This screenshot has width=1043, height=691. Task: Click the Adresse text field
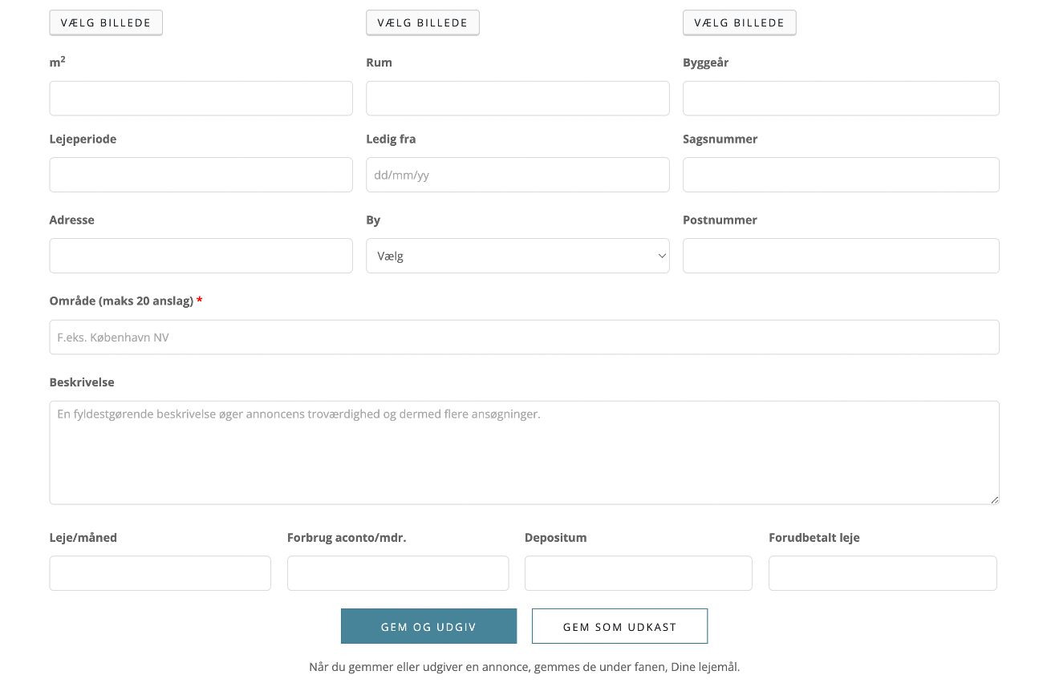201,256
